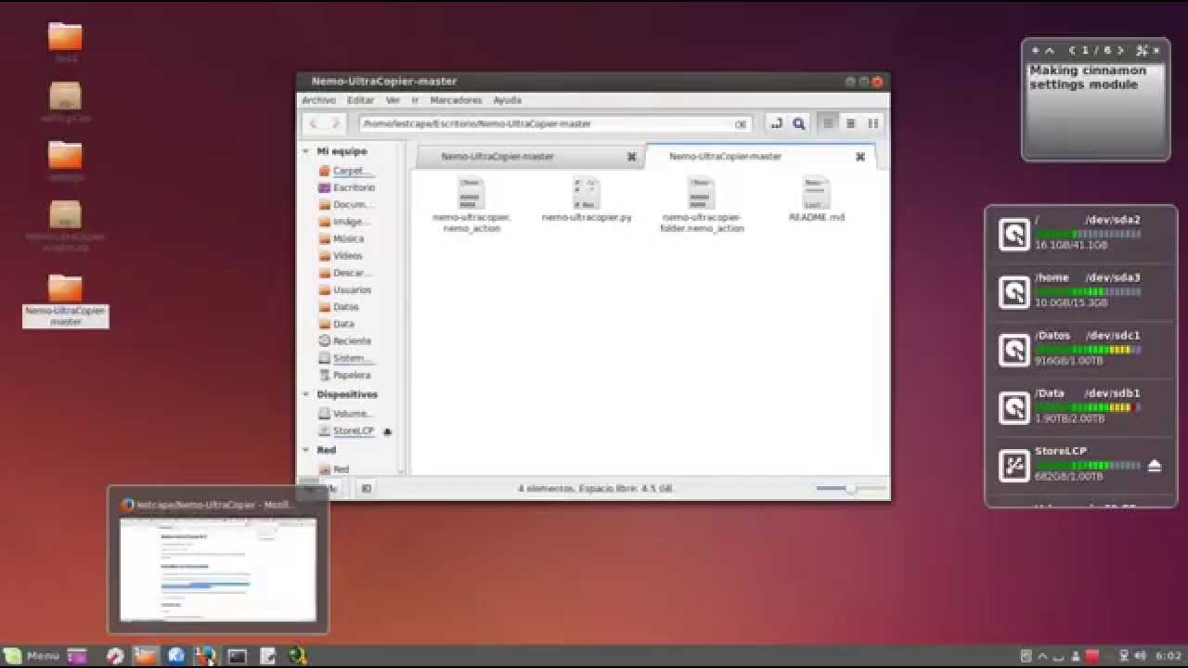The width and height of the screenshot is (1188, 668).
Task: Open Documentos in sidebar
Action: pyautogui.click(x=346, y=204)
